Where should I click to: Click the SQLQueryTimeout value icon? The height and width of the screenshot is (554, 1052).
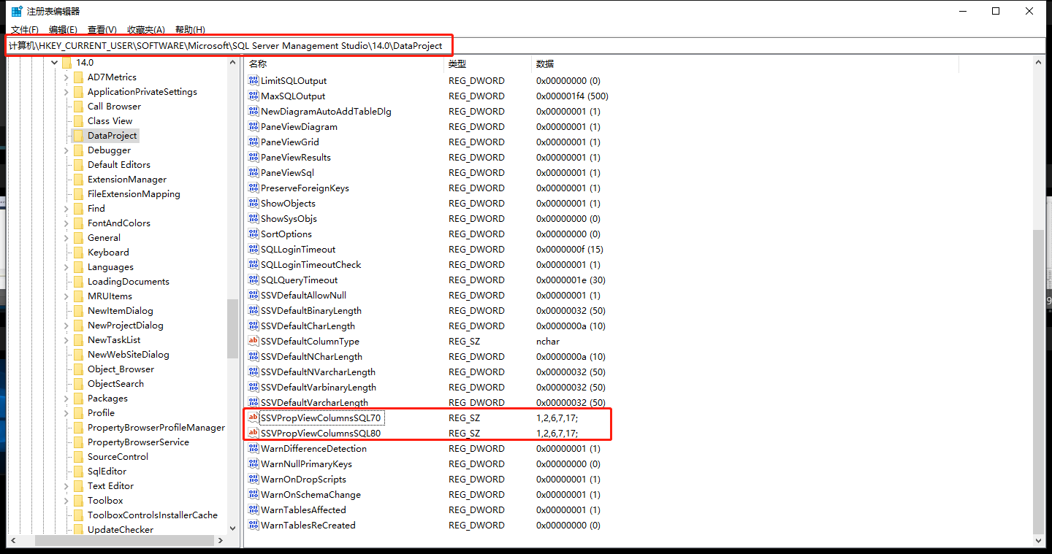254,280
